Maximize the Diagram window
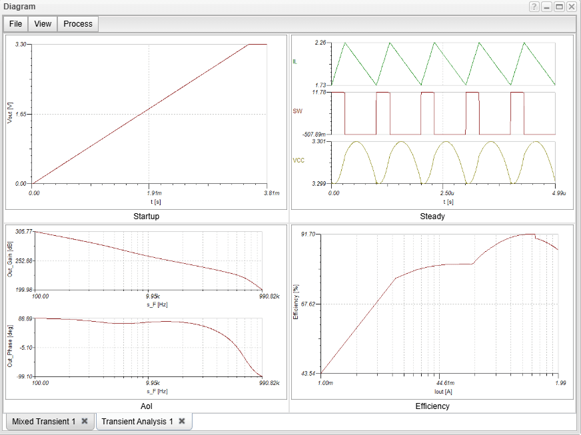The image size is (581, 435). pos(559,7)
